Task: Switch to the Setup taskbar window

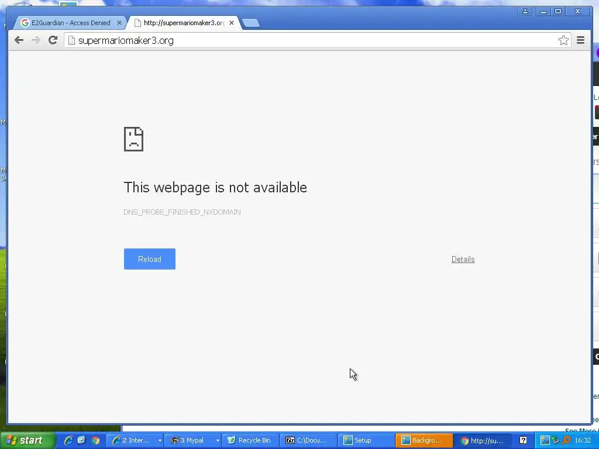Action: click(366, 440)
